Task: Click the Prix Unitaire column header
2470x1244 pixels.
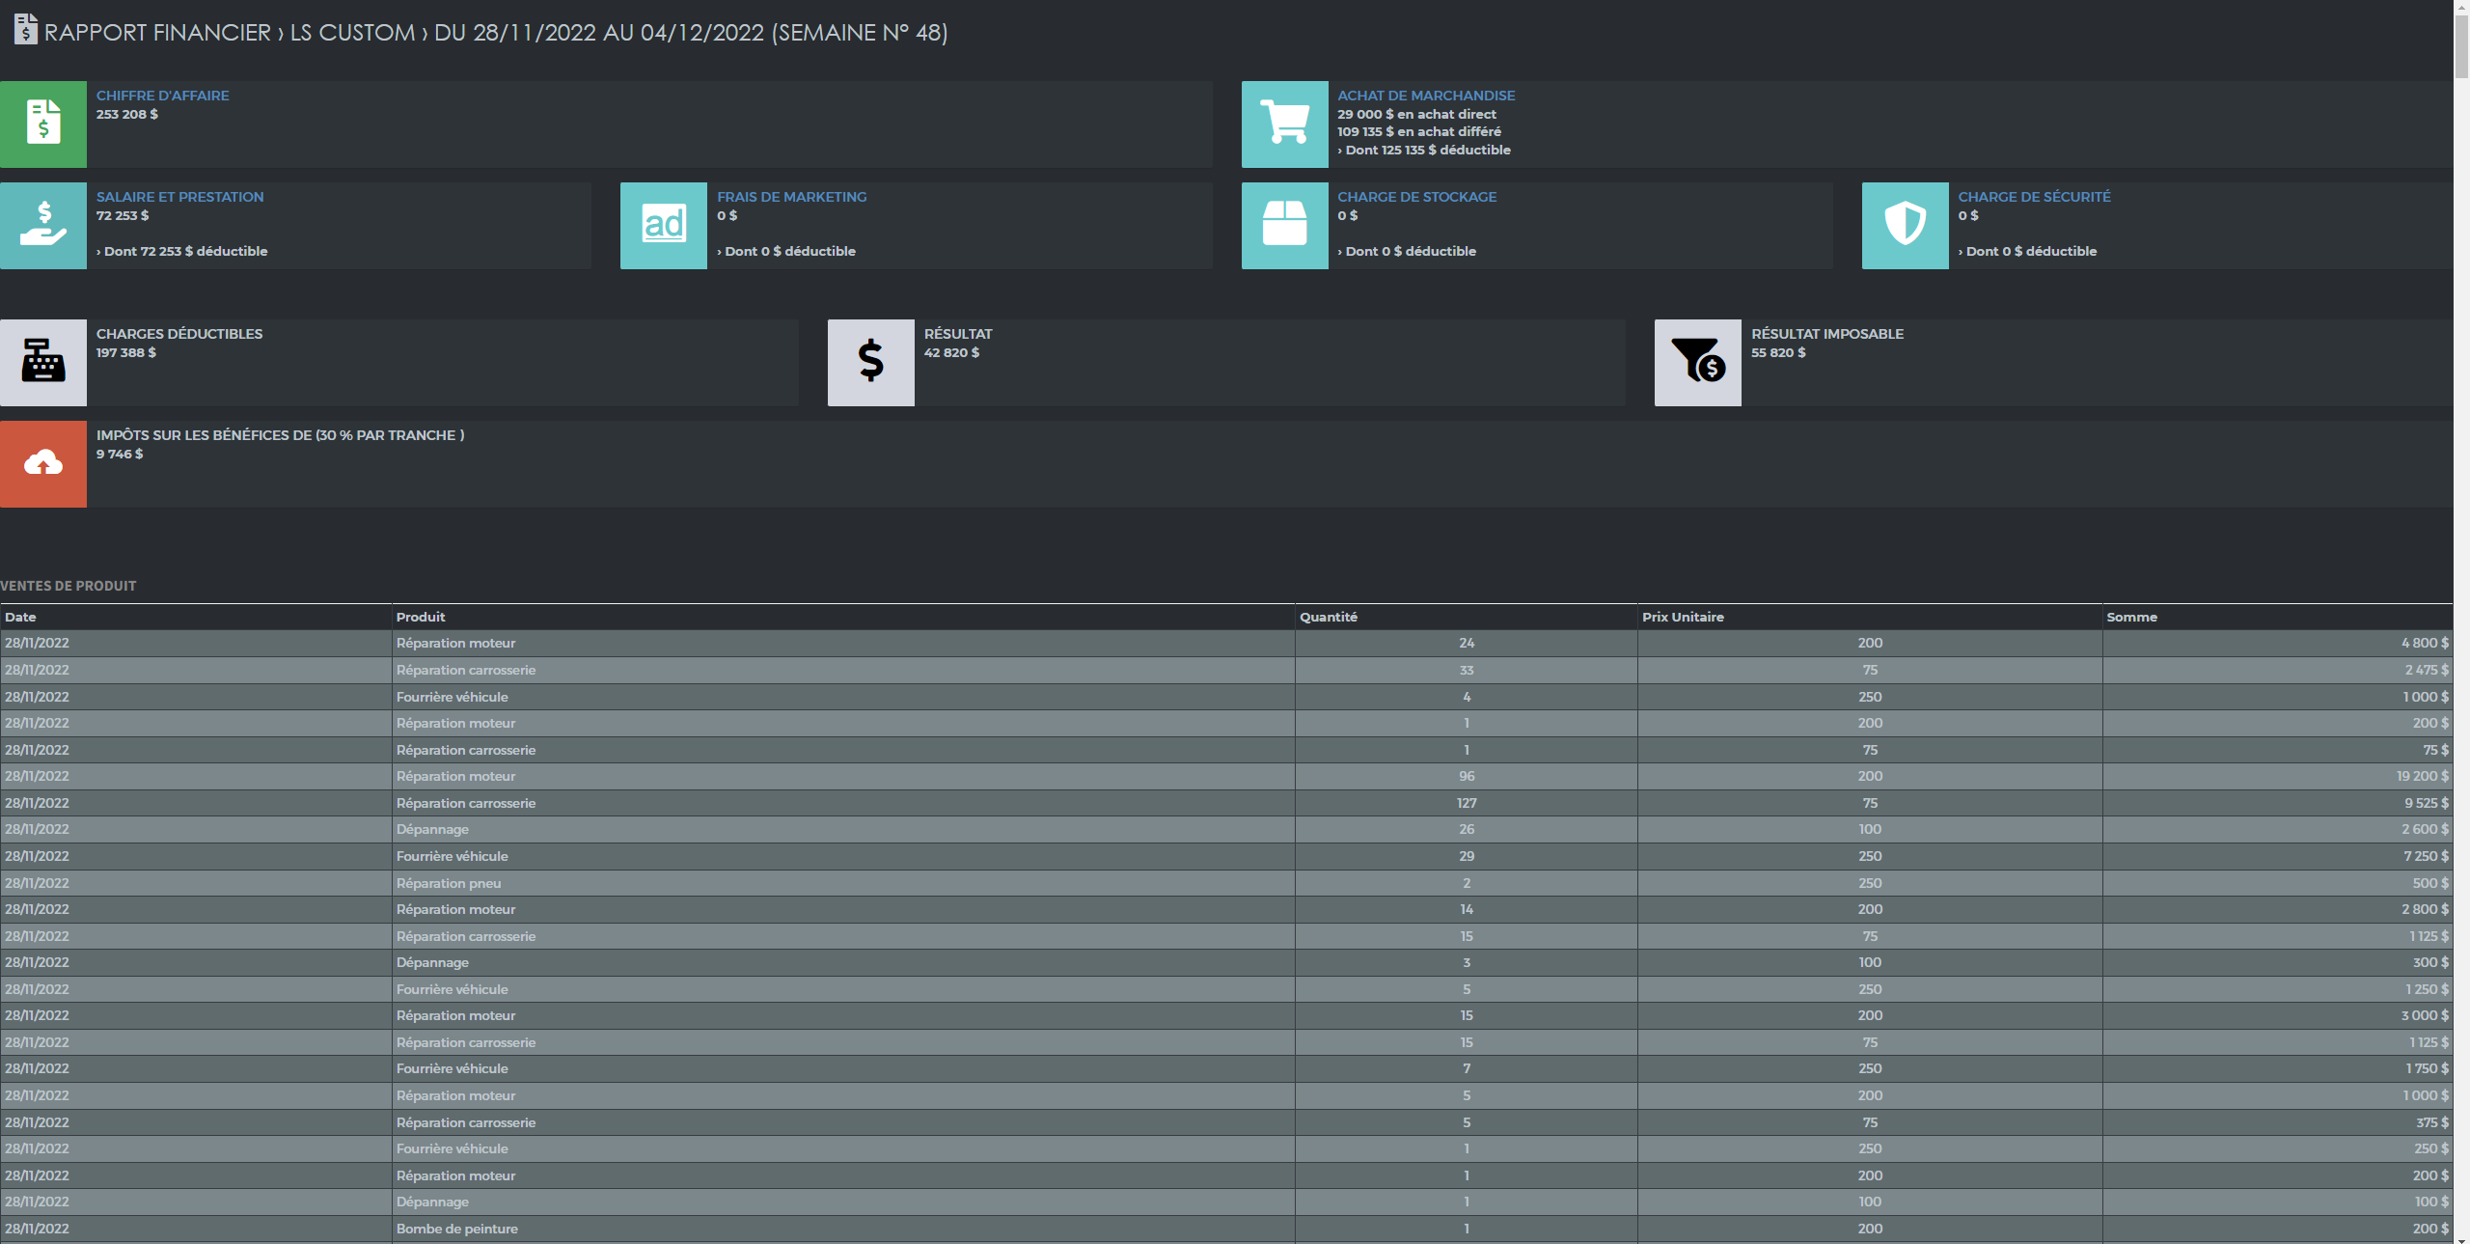Action: [1870, 617]
